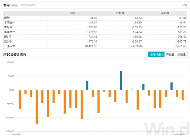Select the 最新 row label

pyautogui.click(x=7, y=18)
